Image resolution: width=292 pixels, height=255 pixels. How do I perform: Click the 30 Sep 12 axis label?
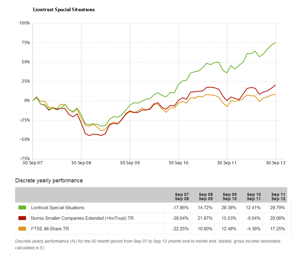coord(276,163)
